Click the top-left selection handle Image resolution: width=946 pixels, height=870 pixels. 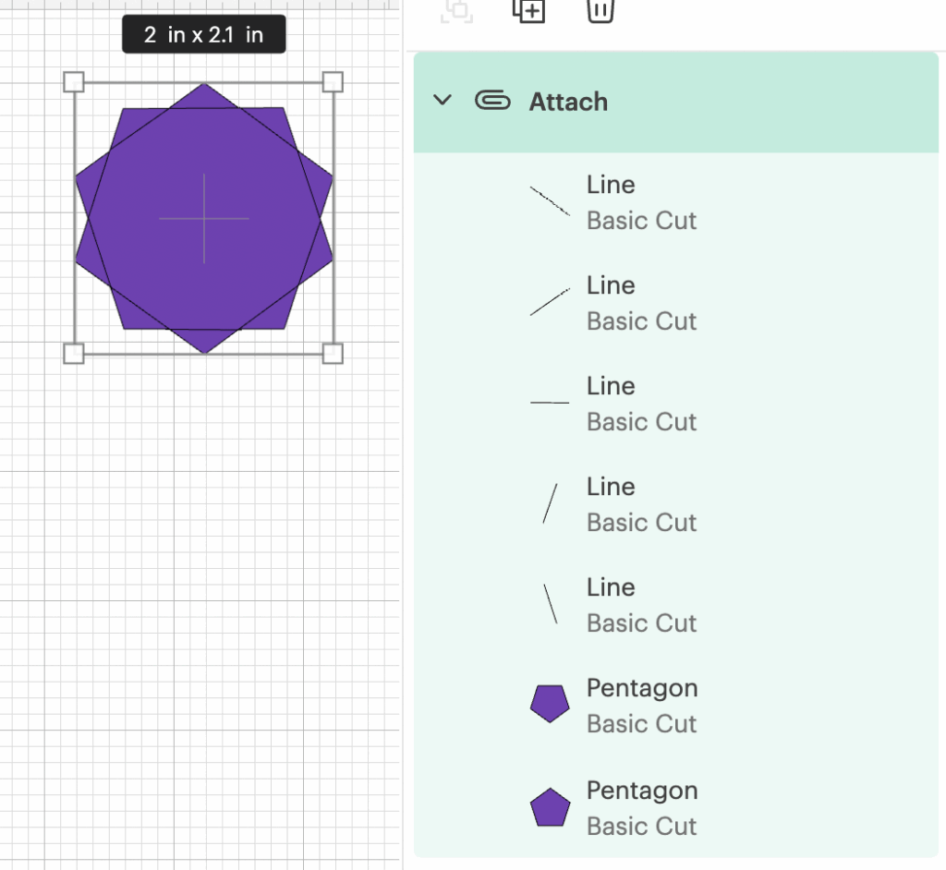coord(74,82)
